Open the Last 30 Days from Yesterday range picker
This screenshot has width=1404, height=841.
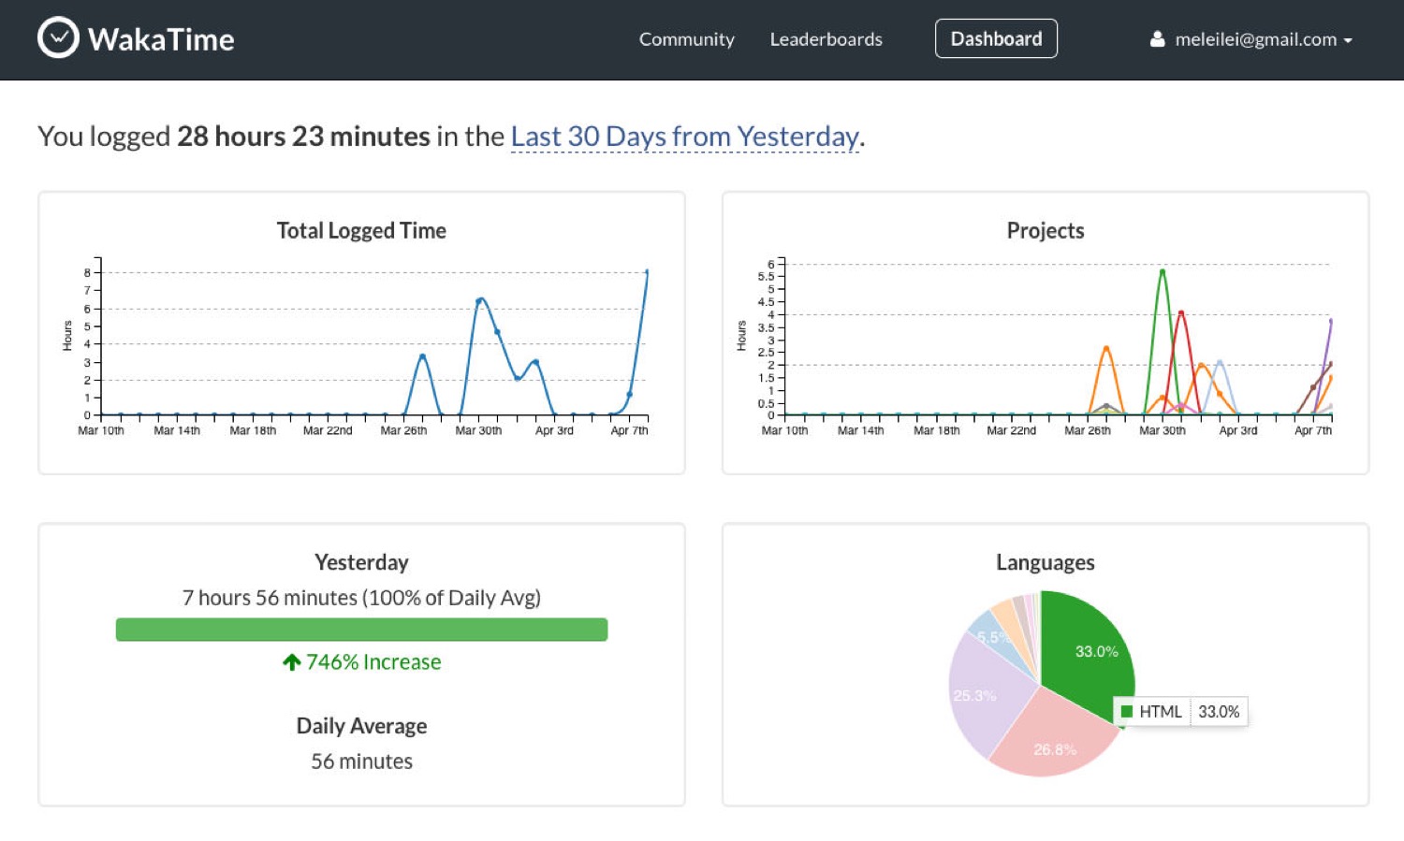pos(684,137)
